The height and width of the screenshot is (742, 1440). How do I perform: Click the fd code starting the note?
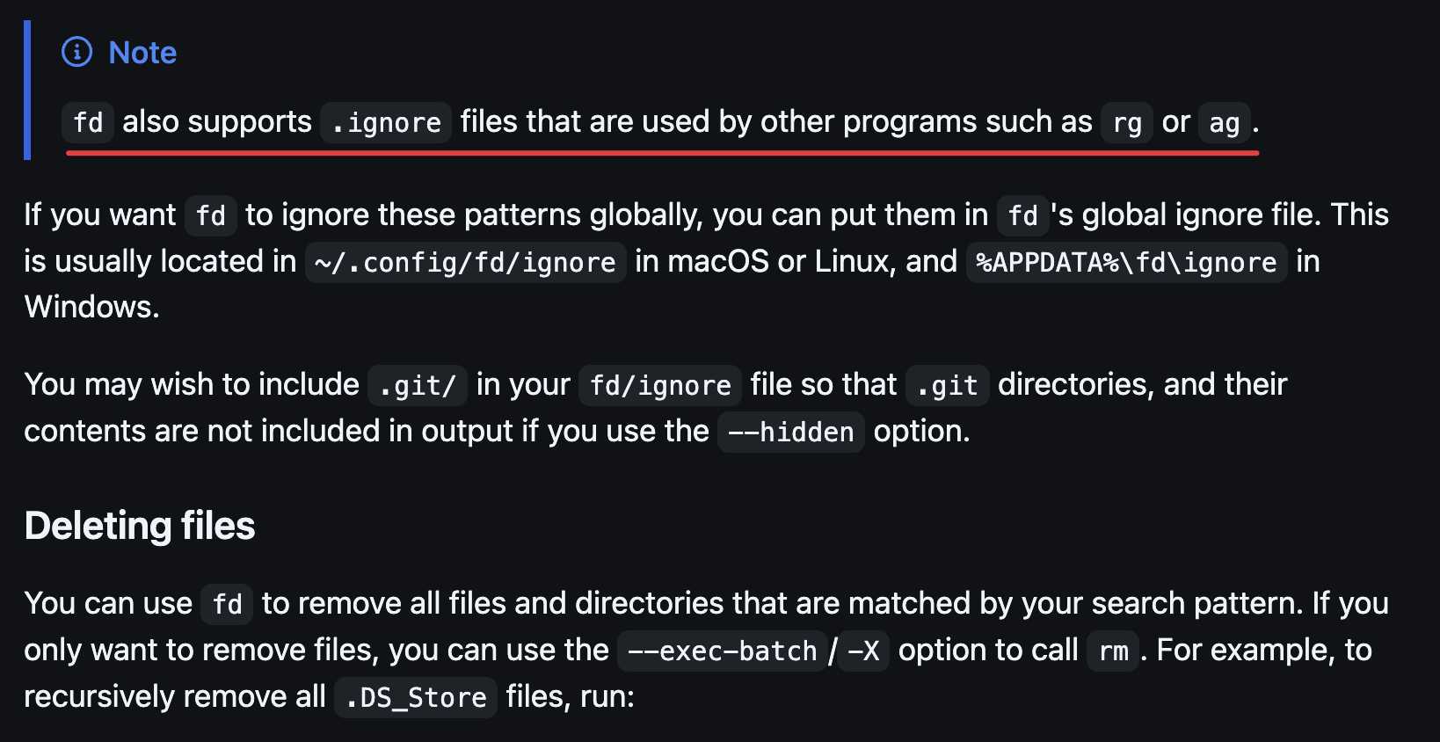tap(88, 123)
